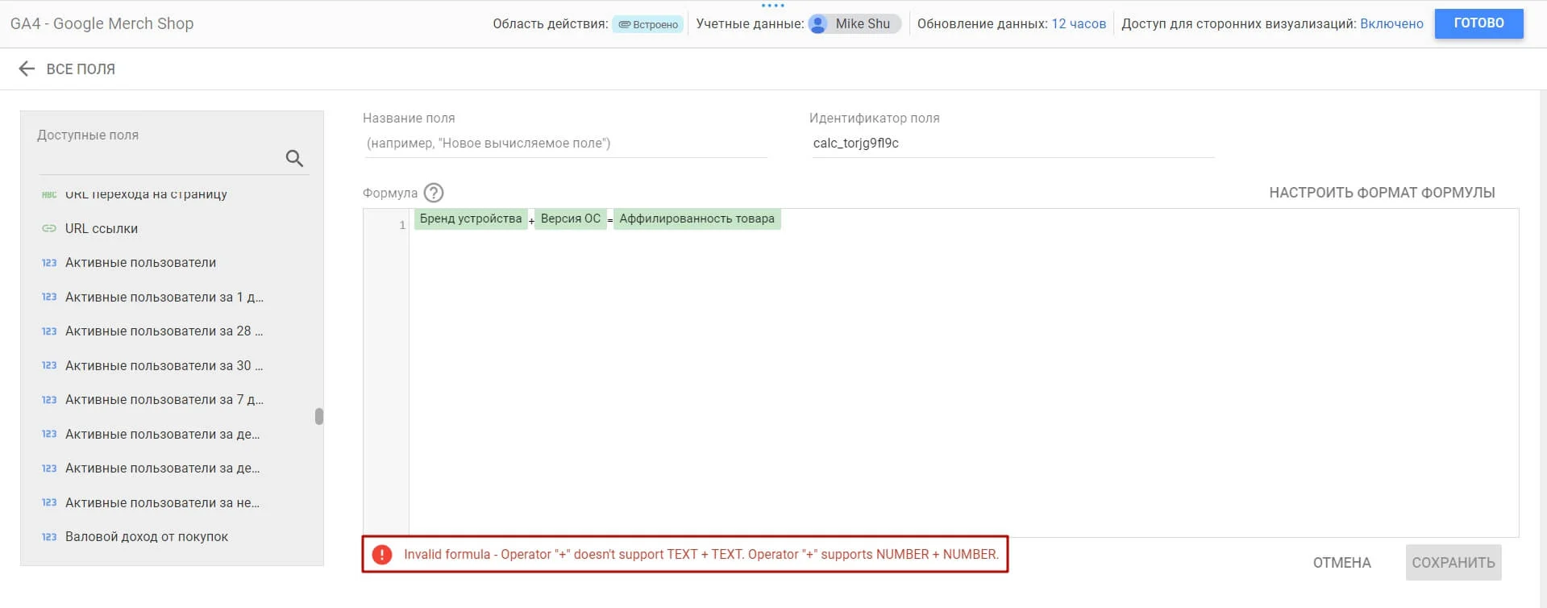Image resolution: width=1547 pixels, height=608 pixels.
Task: Return to ВСЕ ПОЛЯ
Action: pos(81,69)
